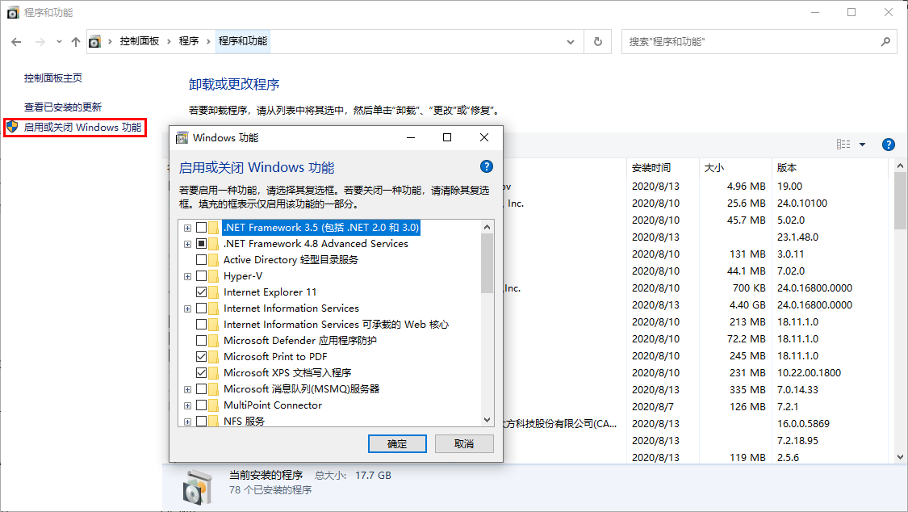Image resolution: width=908 pixels, height=512 pixels.
Task: Uncheck Microsoft XPS 文档写入程序 checkbox
Action: click(202, 373)
